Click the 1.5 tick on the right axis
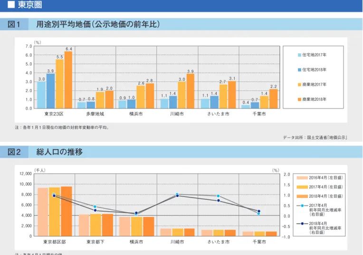This screenshot has height=255, width=363. click(287, 185)
